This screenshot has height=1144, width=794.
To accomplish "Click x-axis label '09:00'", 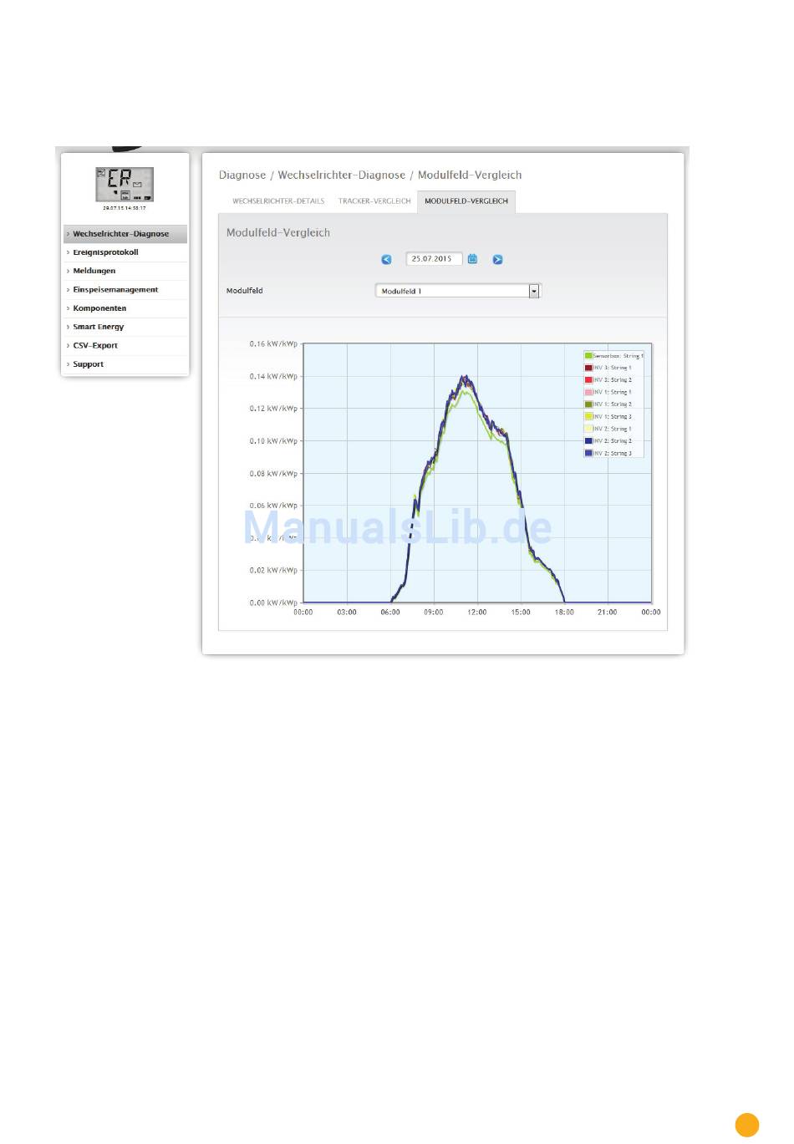I will pos(434,613).
